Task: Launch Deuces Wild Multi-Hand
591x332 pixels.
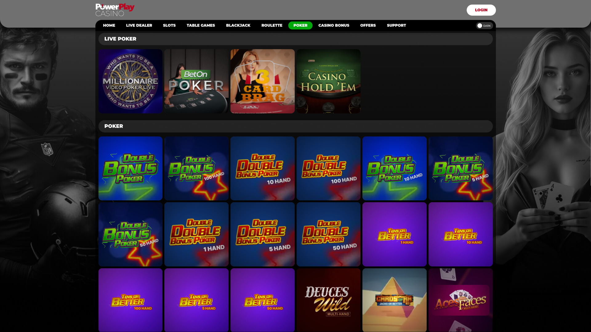Action: coord(328,300)
